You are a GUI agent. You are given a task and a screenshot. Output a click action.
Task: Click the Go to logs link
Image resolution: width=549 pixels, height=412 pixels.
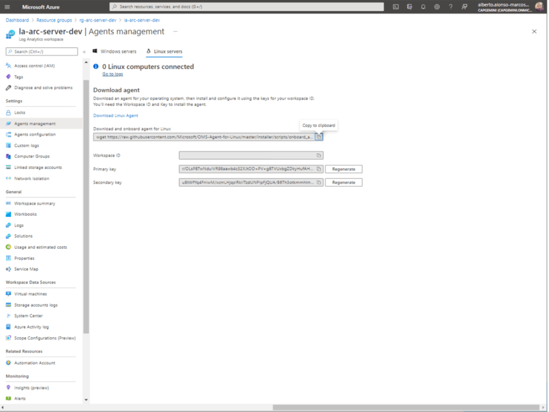tap(113, 74)
